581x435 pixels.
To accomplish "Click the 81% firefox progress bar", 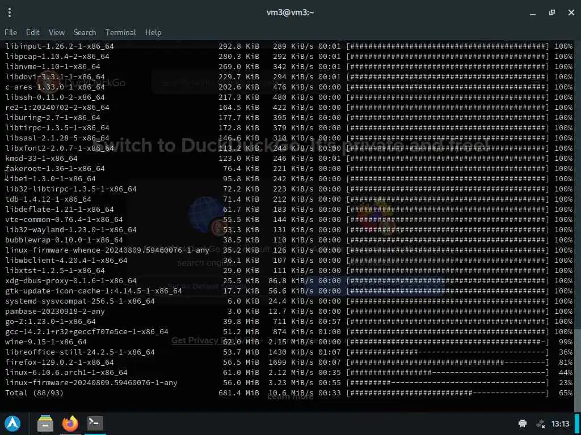I will pyautogui.click(x=448, y=362).
